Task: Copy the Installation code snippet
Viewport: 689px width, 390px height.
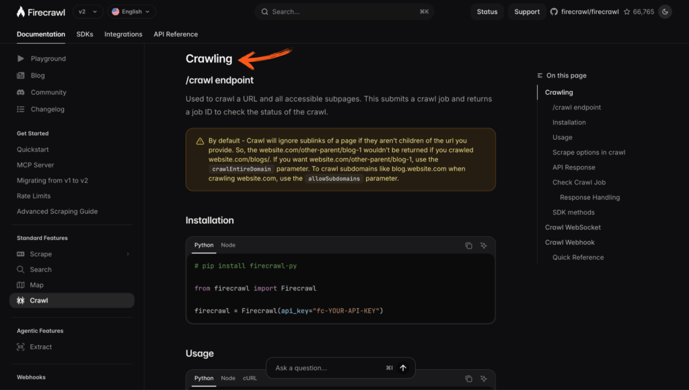Action: (469, 245)
